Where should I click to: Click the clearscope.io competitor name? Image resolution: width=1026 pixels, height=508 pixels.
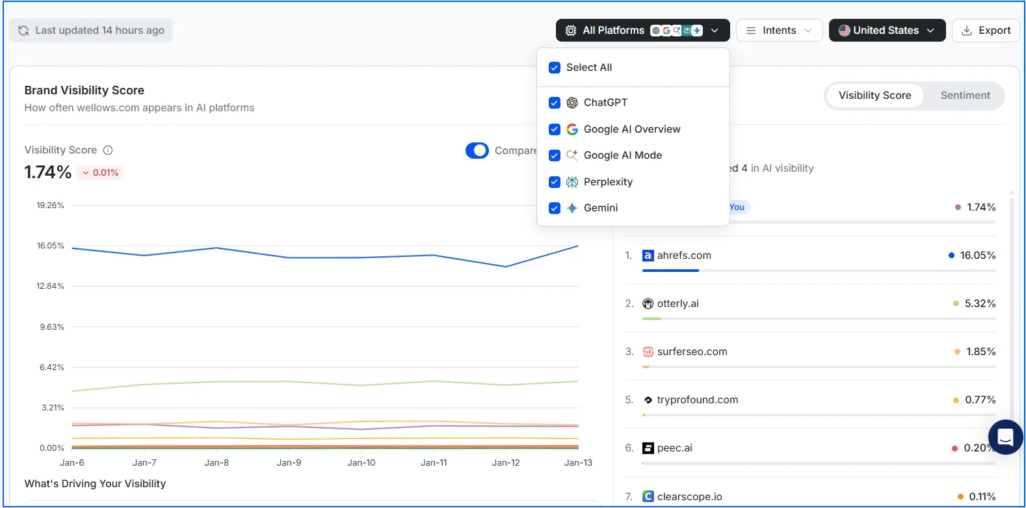[x=689, y=497]
